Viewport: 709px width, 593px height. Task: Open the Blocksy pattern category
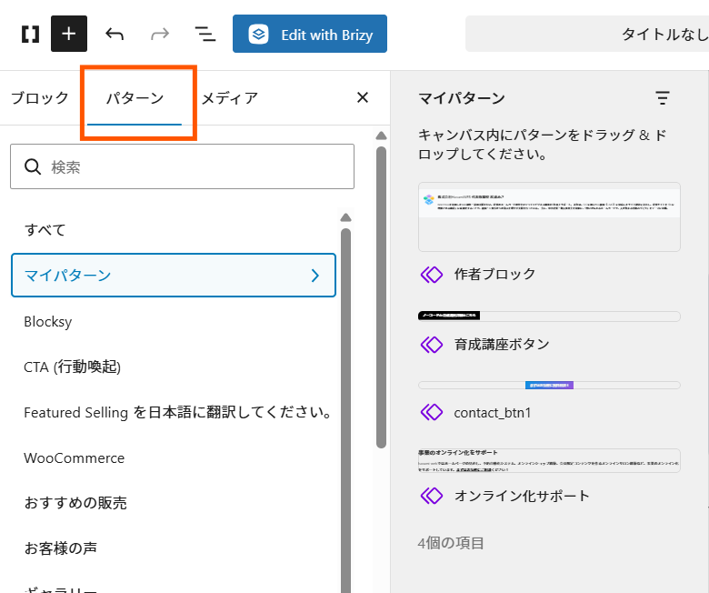click(48, 321)
